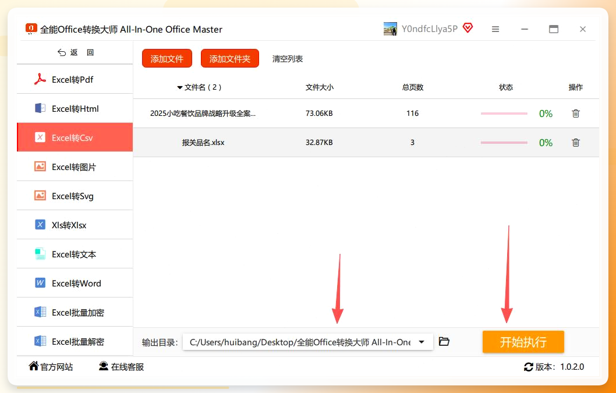Screen dimensions: 616x393
Task: Click the username Y0ndfcLlya5P
Action: (429, 29)
